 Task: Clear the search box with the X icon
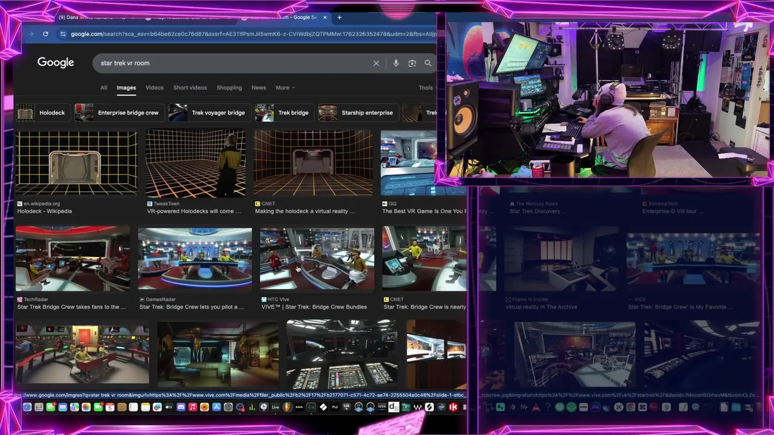[376, 63]
